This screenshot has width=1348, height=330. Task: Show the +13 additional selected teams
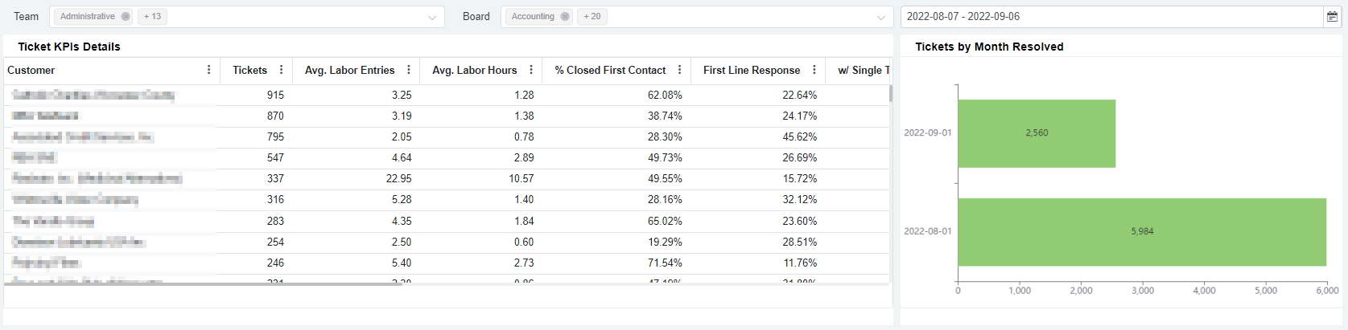[152, 17]
